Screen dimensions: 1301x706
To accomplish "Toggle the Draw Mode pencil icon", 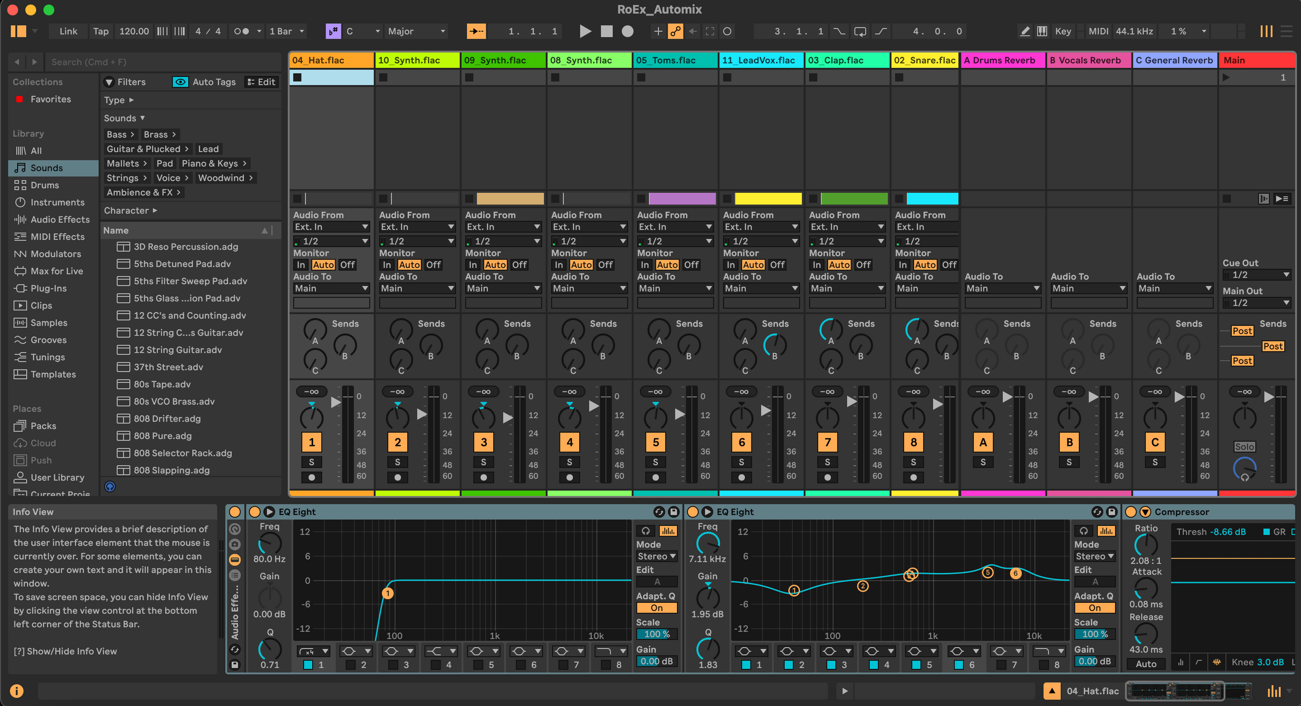I will 1025,31.
